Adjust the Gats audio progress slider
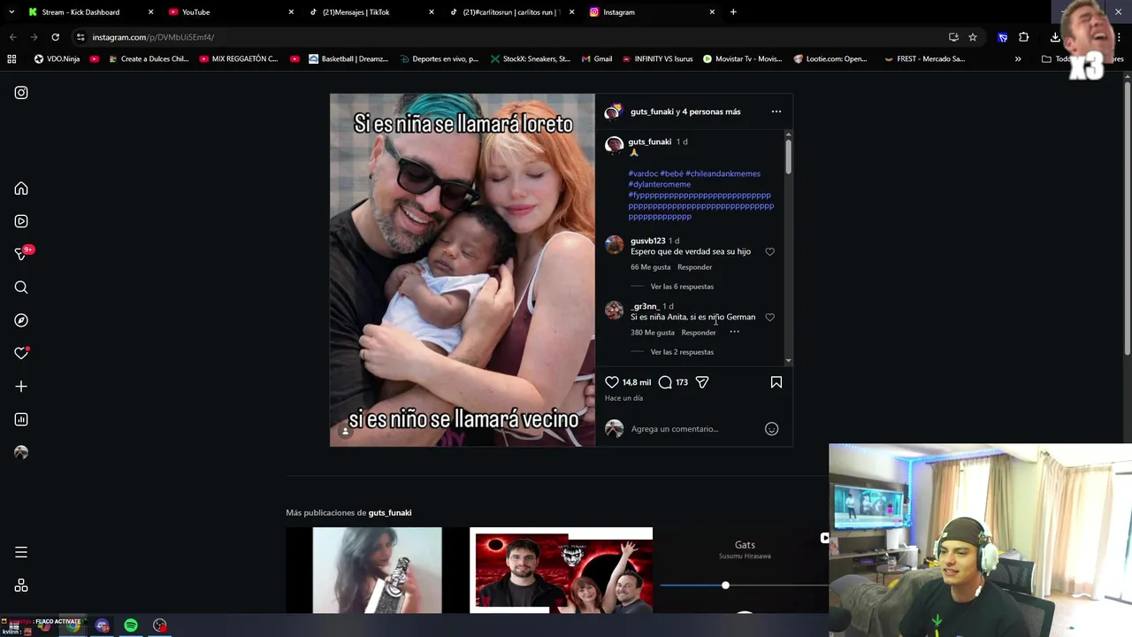 tap(725, 586)
